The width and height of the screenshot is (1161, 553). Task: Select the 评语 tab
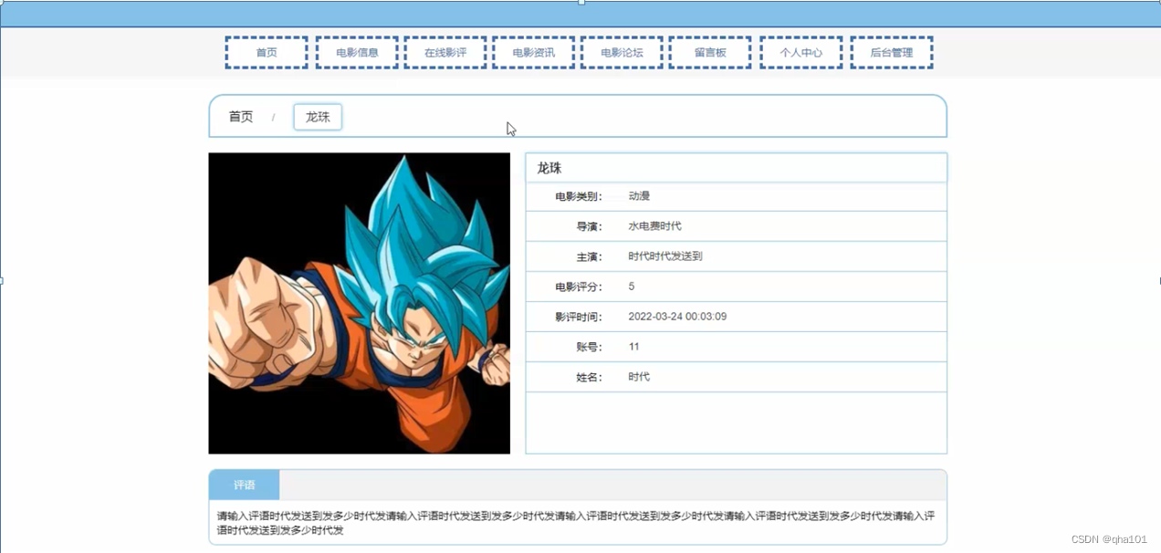[244, 485]
